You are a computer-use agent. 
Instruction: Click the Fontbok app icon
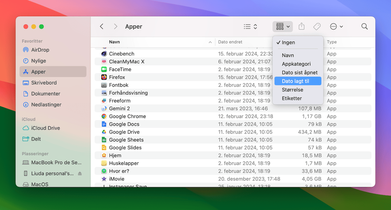(x=104, y=85)
